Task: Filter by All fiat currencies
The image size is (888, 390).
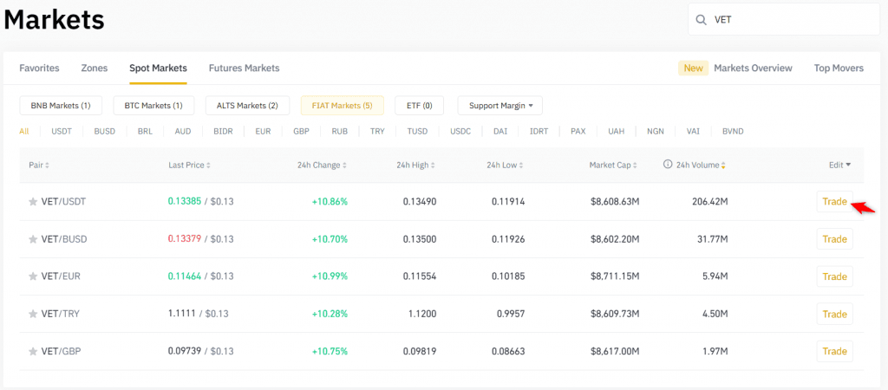Action: (x=23, y=132)
